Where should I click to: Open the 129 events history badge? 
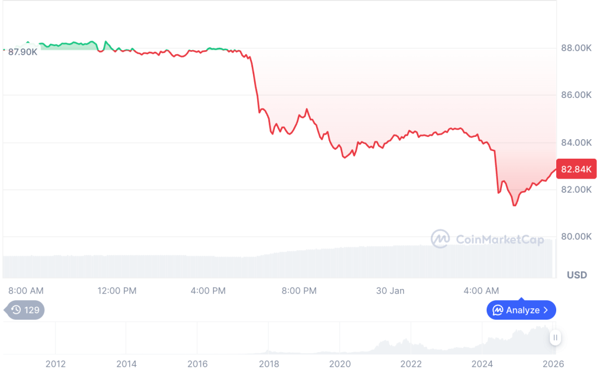pyautogui.click(x=25, y=310)
